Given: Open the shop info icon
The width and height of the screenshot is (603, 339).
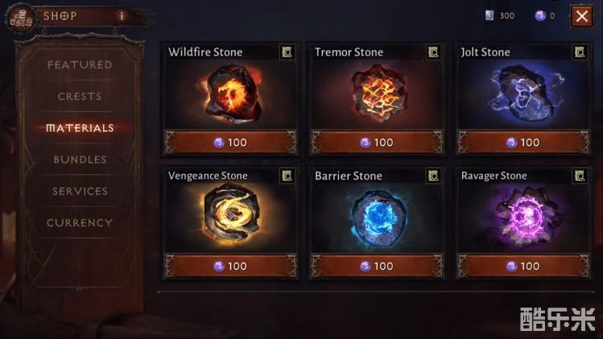Looking at the screenshot, I should pyautogui.click(x=122, y=16).
